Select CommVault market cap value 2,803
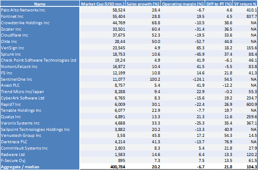The width and height of the screenshot is (258, 170). pos(120,148)
